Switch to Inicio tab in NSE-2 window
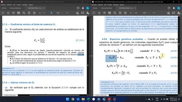 (95, 8)
